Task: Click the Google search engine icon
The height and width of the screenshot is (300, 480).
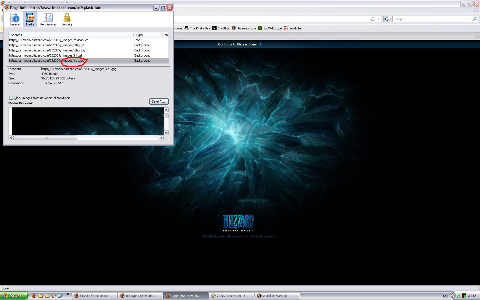Action: (387, 19)
